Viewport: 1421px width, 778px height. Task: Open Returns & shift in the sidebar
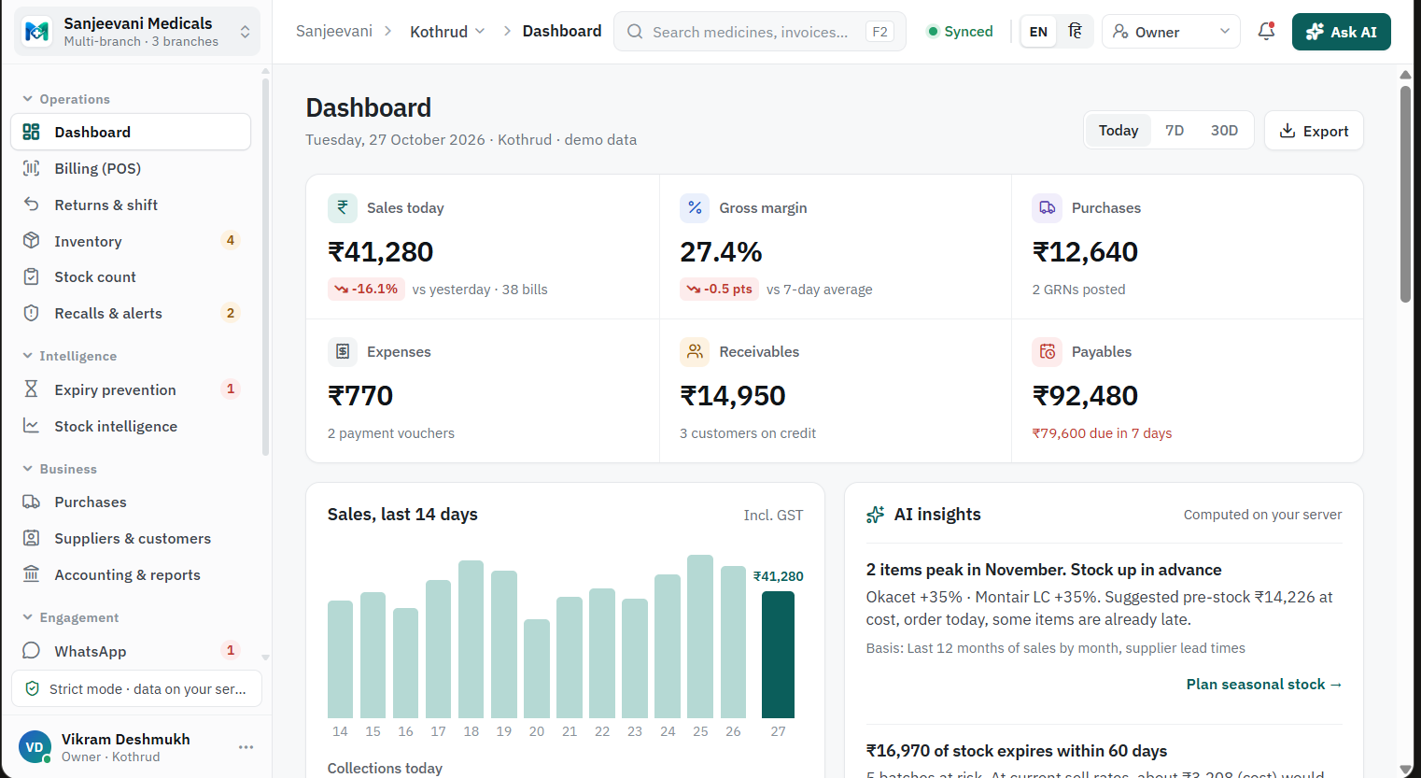[131, 205]
